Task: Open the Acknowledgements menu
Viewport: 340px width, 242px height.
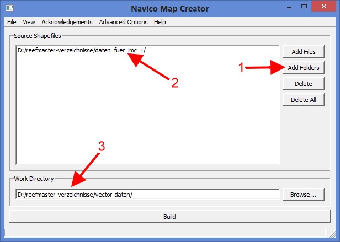Action: tap(67, 22)
